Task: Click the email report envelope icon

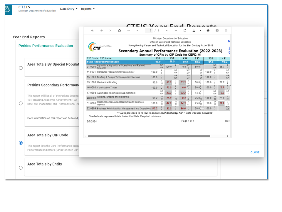Action: (x=217, y=31)
